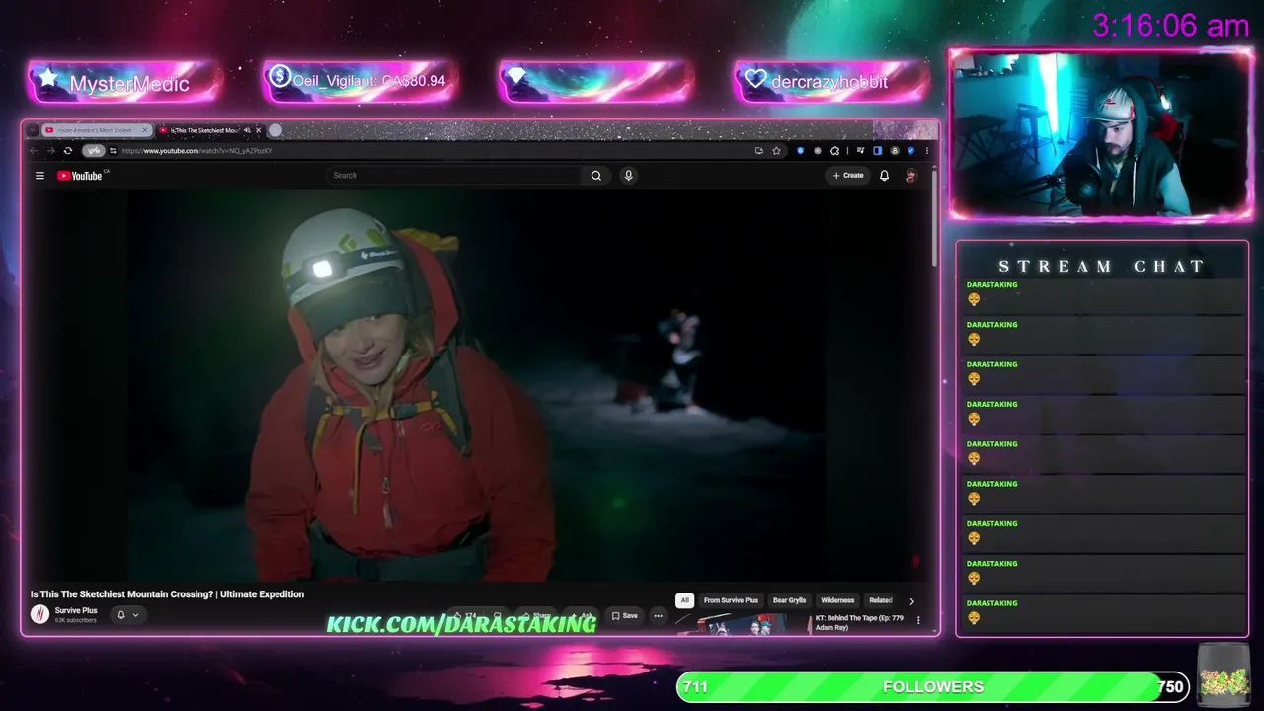Select the Bear Grylls filter chip
This screenshot has width=1264, height=711.
pos(789,600)
